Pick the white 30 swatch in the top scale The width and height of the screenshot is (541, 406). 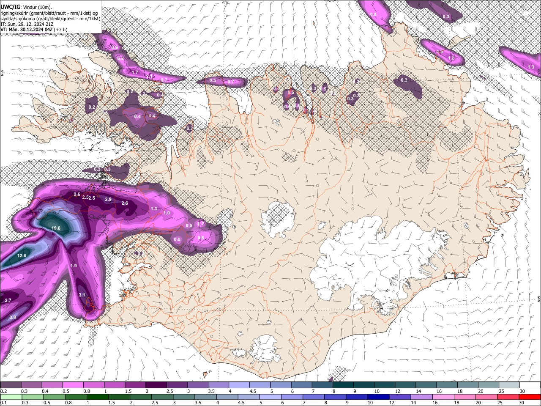click(530, 385)
